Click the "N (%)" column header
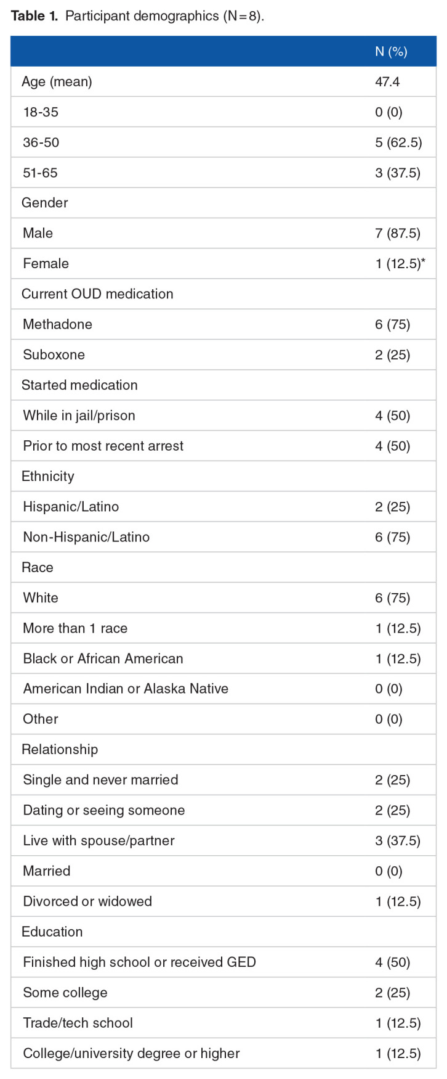This screenshot has width=447, height=1079. click(x=391, y=52)
